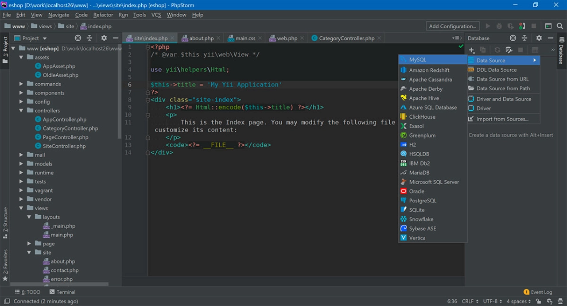Click the Project tree horizontal scrollbar

(59, 284)
